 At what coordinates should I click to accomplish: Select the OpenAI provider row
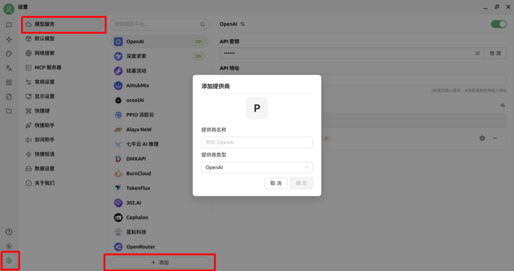159,42
